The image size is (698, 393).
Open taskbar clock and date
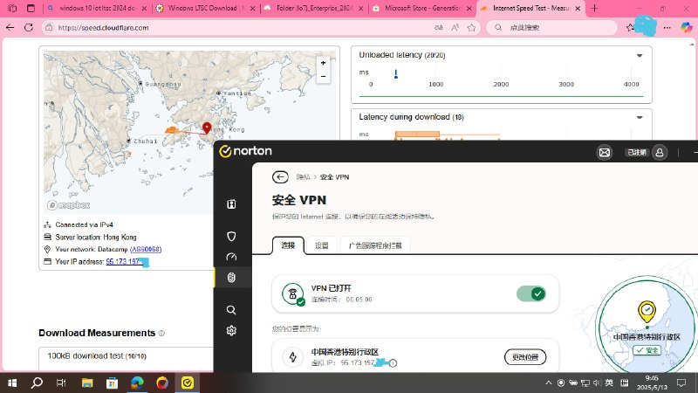[652, 383]
